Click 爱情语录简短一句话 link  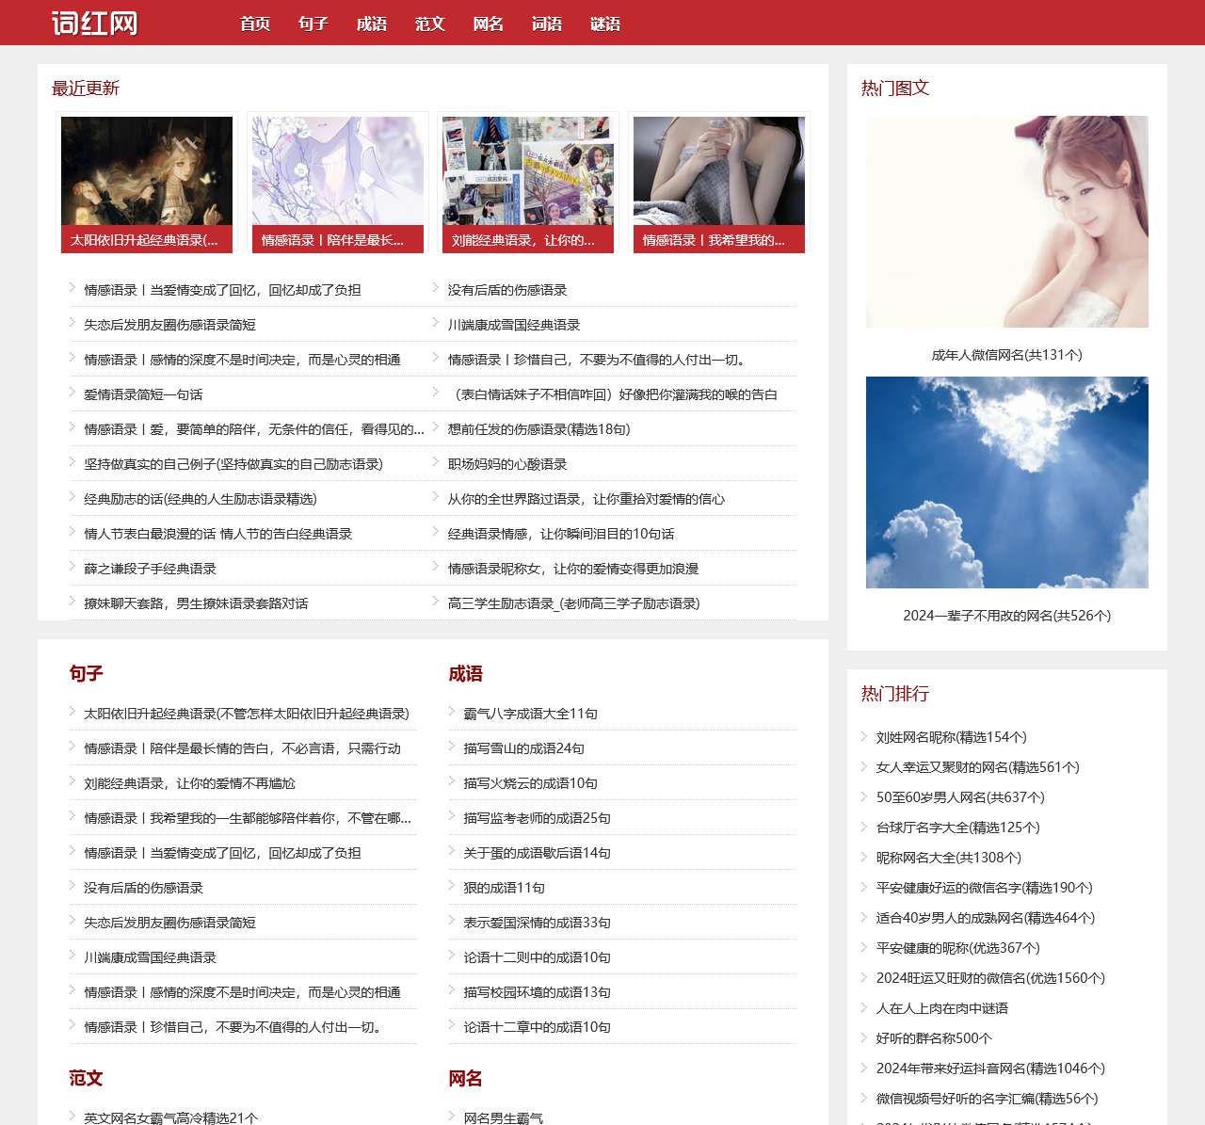(x=143, y=394)
